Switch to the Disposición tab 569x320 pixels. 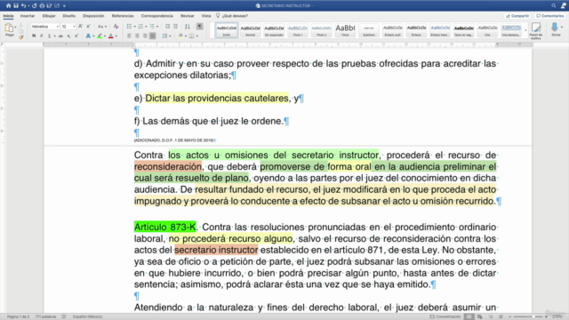coord(93,16)
